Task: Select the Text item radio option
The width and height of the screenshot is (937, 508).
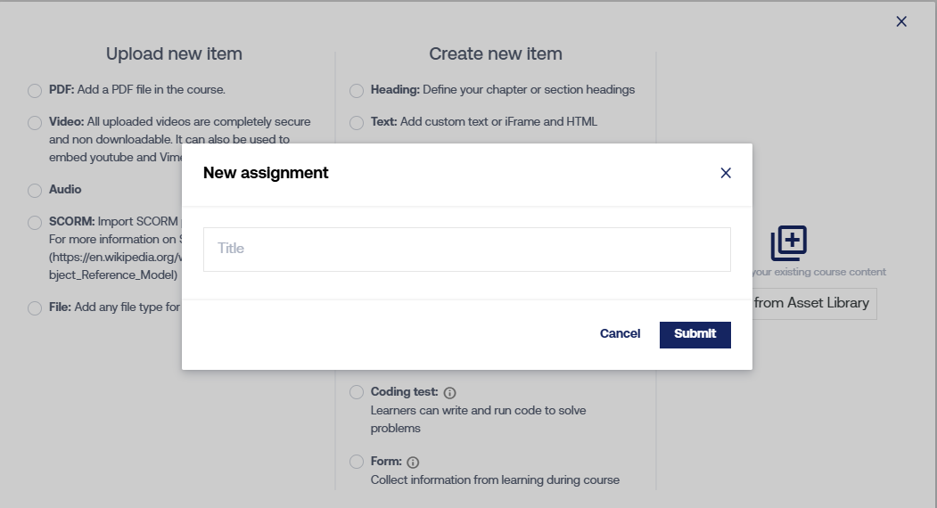Action: [x=357, y=122]
